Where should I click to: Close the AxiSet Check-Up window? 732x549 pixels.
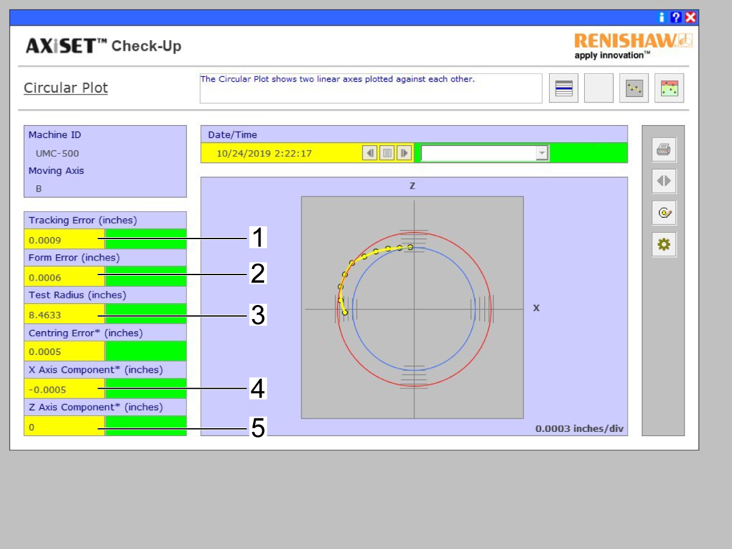tap(691, 18)
